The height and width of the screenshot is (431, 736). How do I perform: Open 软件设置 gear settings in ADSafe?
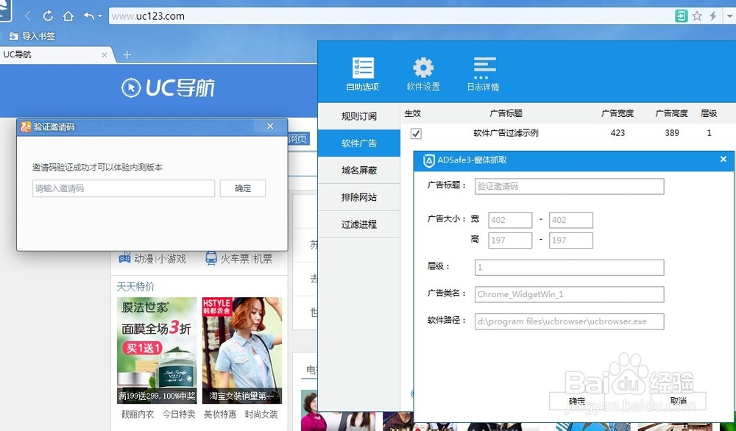(423, 74)
